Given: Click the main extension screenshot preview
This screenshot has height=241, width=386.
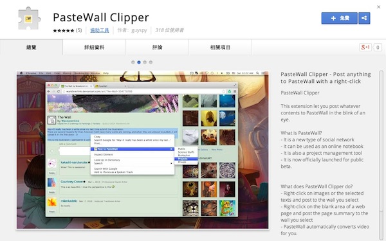Looking at the screenshot, I should 143,150.
